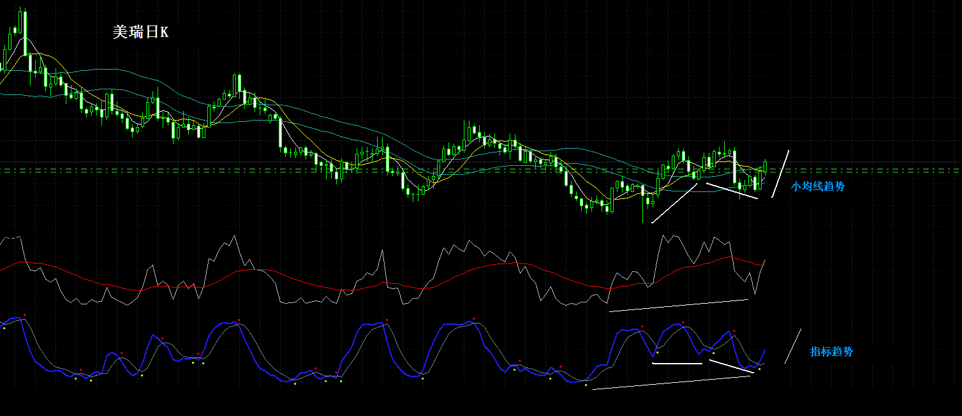
Task: Click the 小均线趋势 annotation label
Action: point(818,187)
